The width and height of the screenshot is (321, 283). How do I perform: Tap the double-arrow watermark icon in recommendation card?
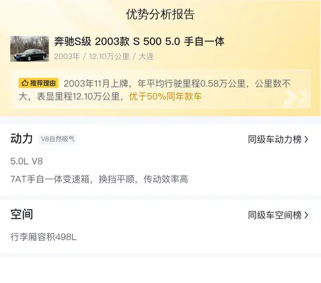tap(296, 99)
